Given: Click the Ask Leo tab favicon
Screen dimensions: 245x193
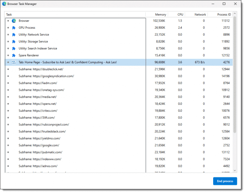Looking at the screenshot, I should [14, 62].
